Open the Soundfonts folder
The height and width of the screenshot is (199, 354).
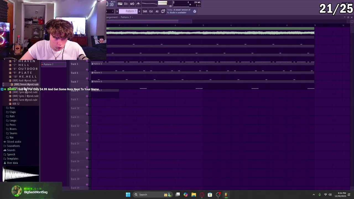[x=12, y=146]
